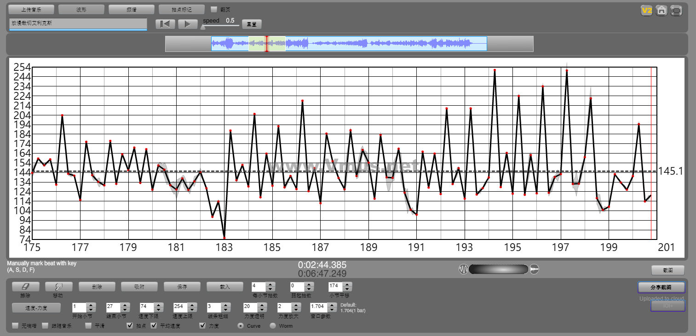The width and height of the screenshot is (696, 336).
Task: Select the Worm radio button
Action: pos(273,326)
